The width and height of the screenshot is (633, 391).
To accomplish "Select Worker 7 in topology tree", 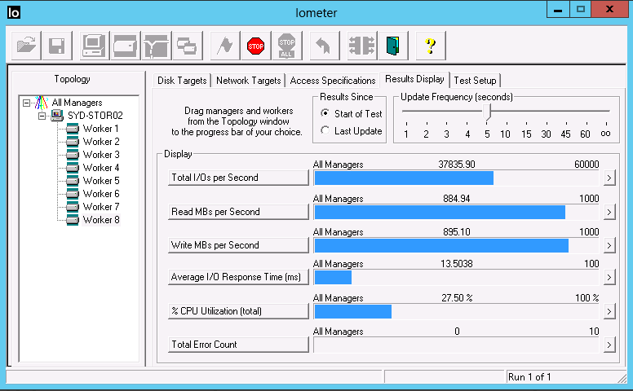I will (101, 207).
